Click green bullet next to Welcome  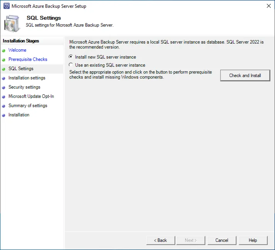tap(3, 50)
